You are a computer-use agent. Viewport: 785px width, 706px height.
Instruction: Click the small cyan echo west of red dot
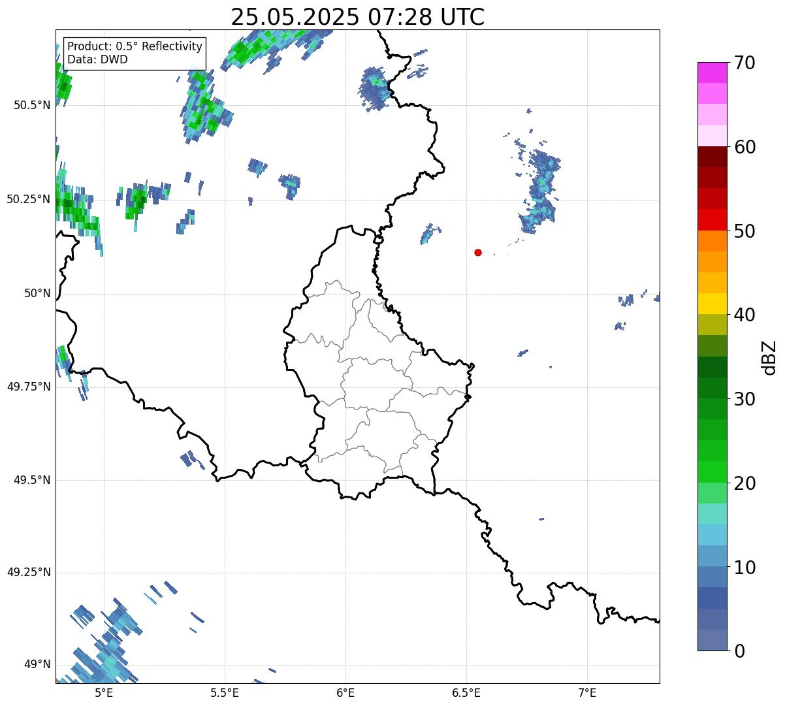click(428, 234)
